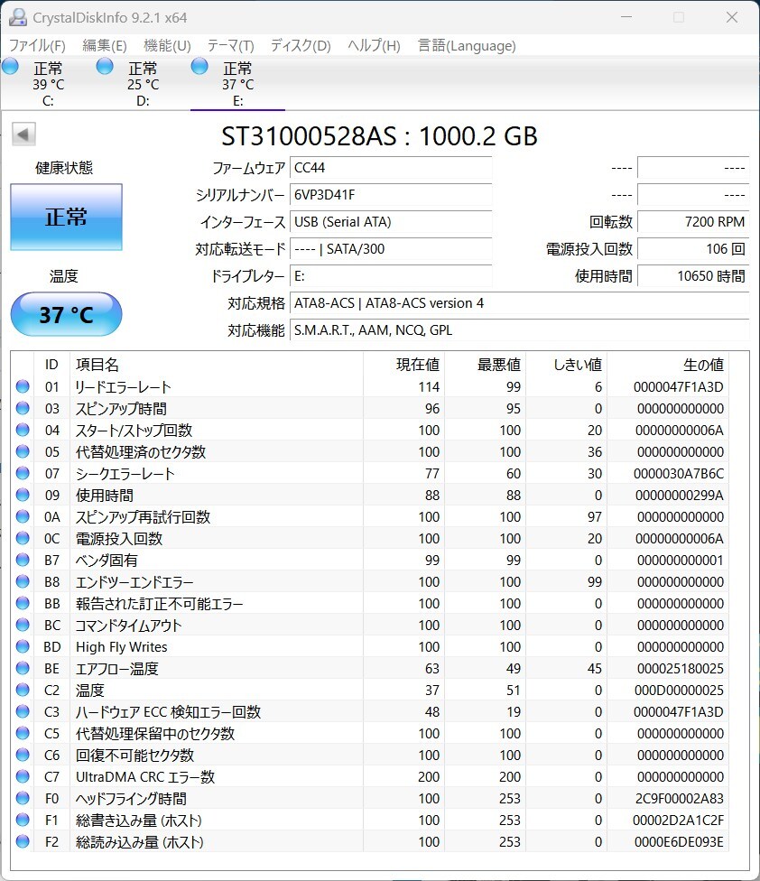
Task: Select the UltraDMA CRC エラー数 attribute name
Action: coord(145,777)
